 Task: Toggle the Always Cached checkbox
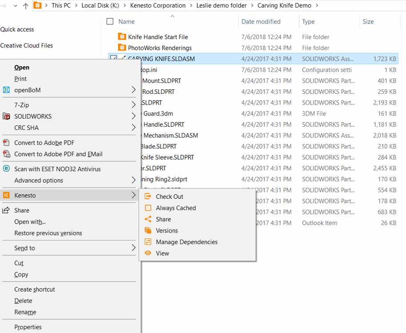148,208
